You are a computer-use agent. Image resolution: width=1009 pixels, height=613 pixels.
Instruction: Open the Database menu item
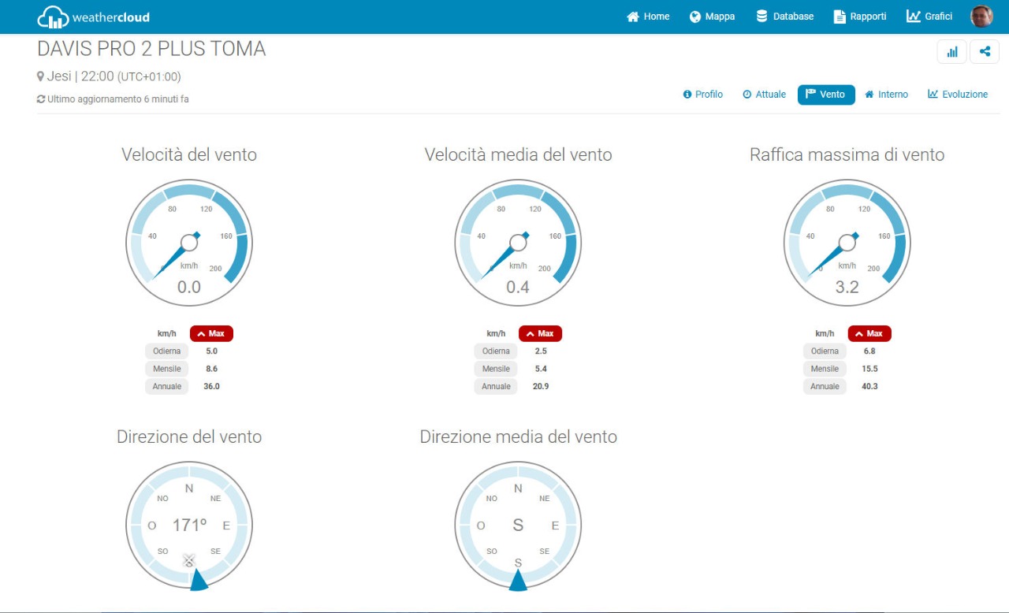click(784, 17)
